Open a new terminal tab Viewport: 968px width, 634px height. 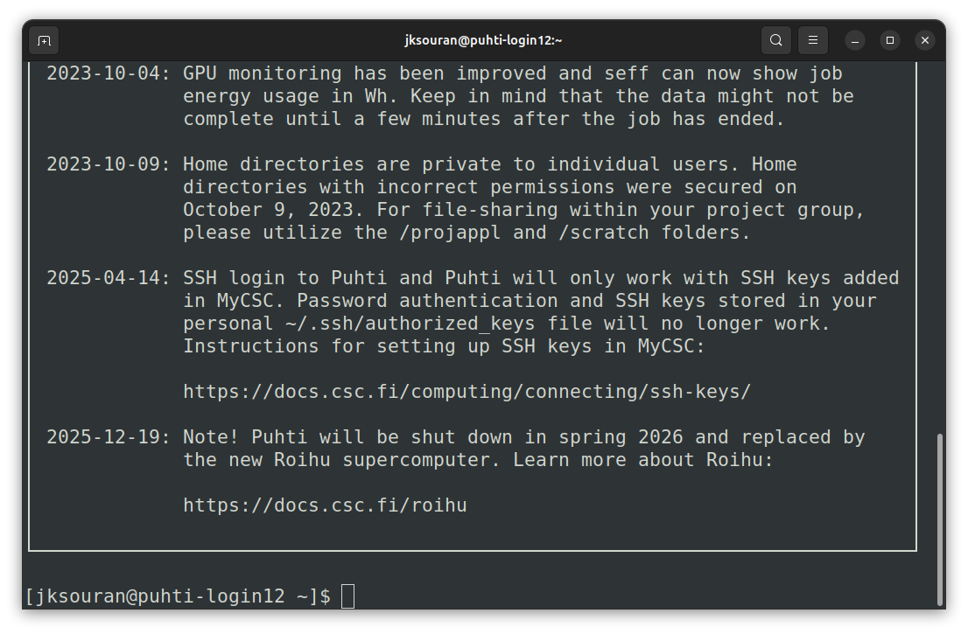(x=44, y=40)
